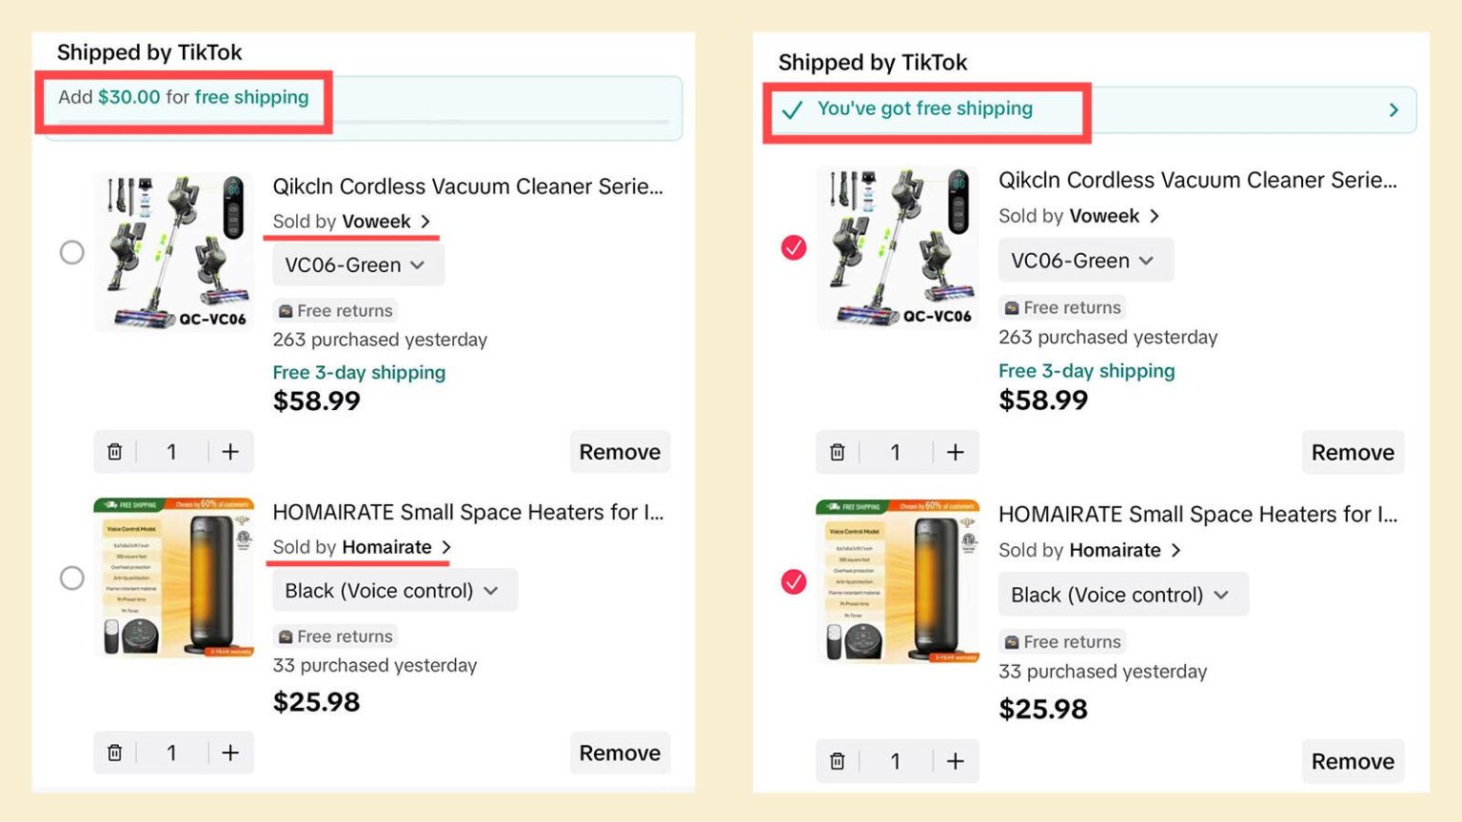Click the Free returns badge on the heater item
Viewport: 1462px width, 822px height.
(335, 636)
